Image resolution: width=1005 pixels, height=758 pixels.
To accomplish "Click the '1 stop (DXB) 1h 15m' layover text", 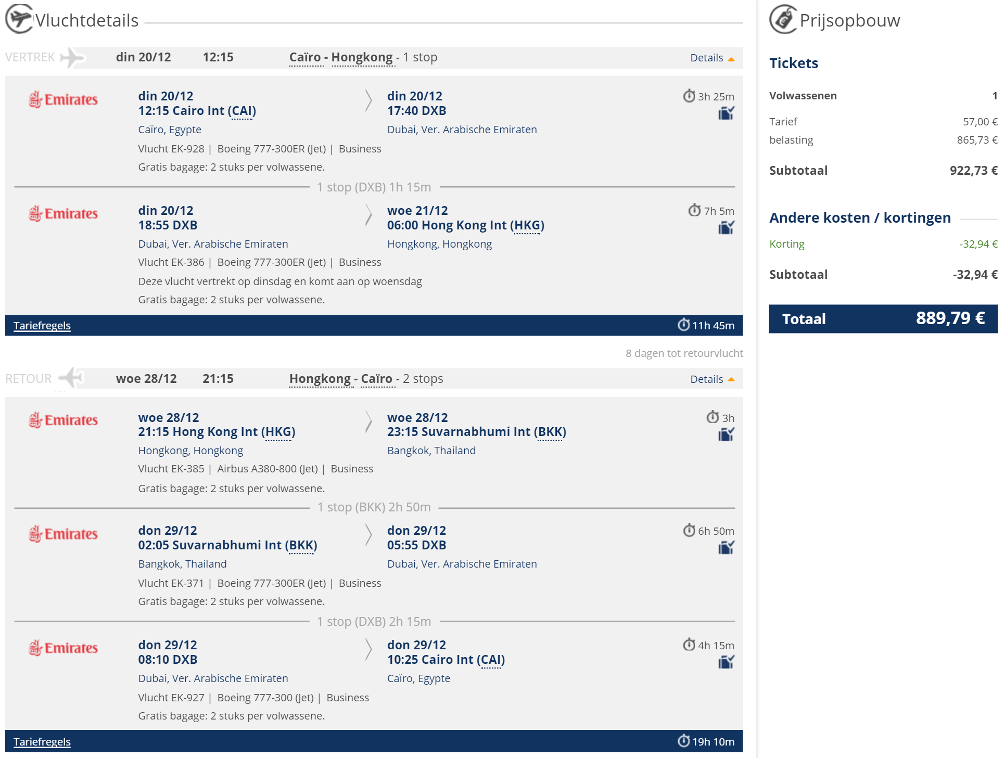I will point(374,187).
